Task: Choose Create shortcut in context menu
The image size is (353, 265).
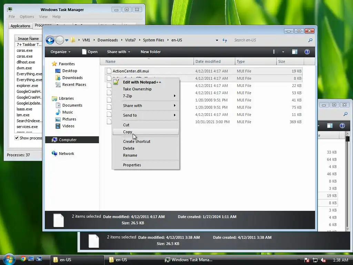Action: 145,141
